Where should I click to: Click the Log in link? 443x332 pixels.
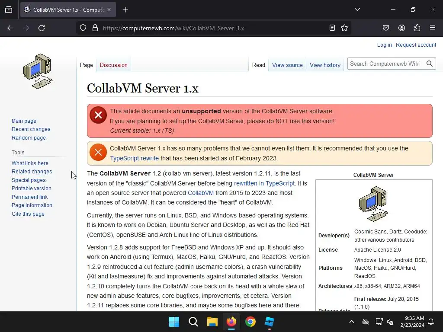[384, 45]
